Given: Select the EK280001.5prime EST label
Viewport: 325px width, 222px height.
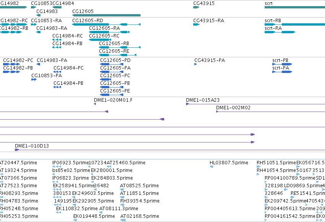Looking at the screenshot, I should pos(112,170).
